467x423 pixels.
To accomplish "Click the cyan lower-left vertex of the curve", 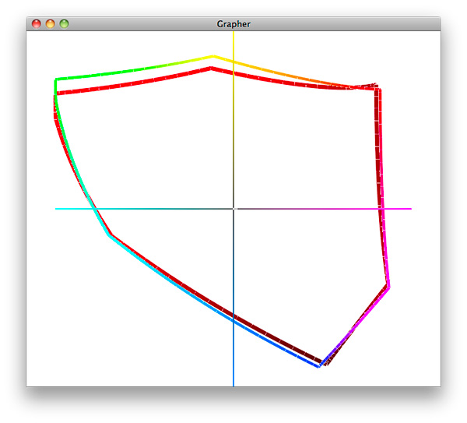I will [x=111, y=235].
